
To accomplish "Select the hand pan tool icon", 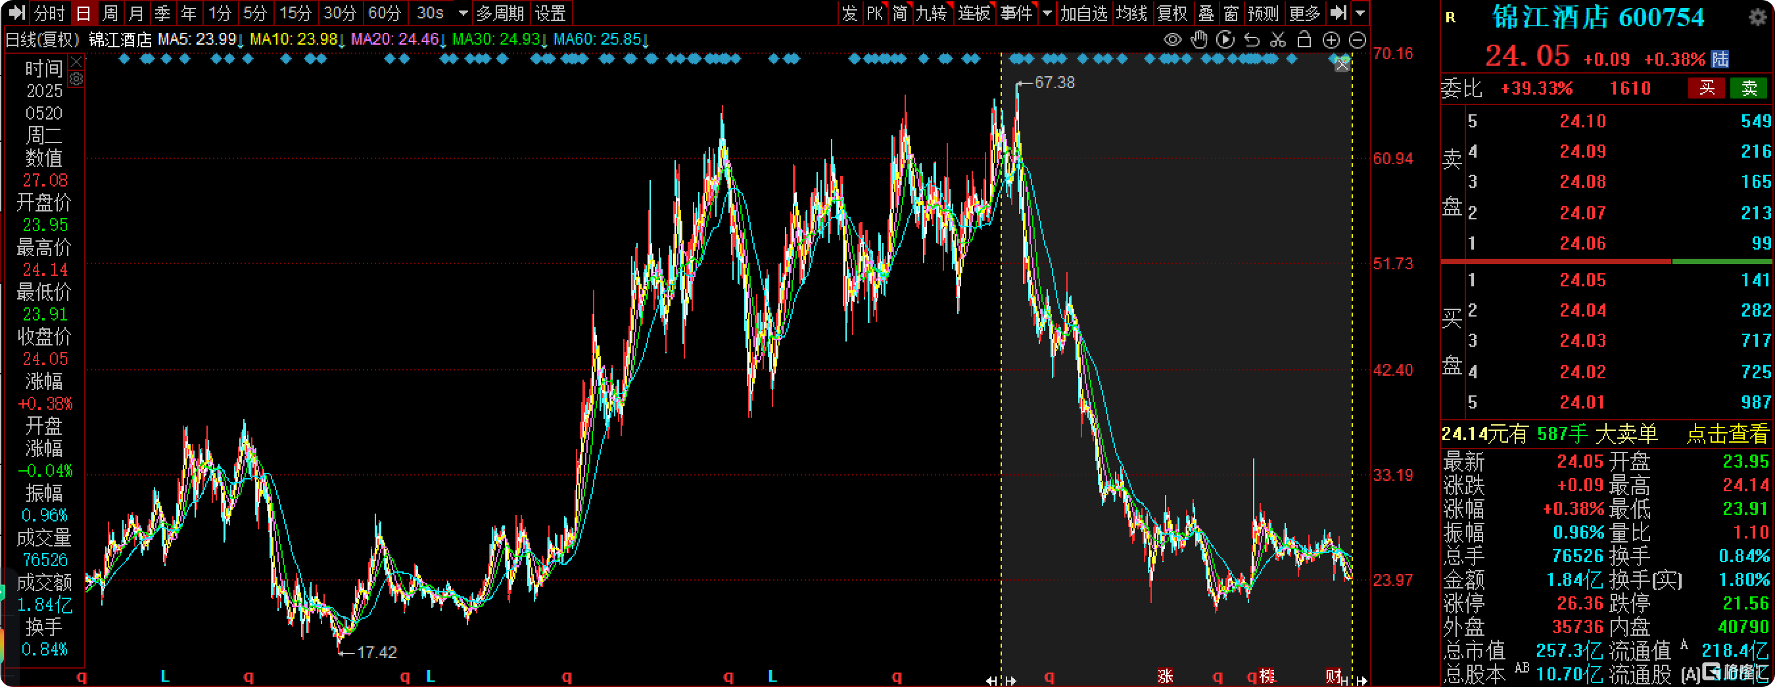I will pos(1199,40).
